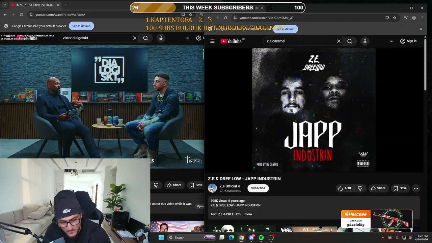432x243 pixels.
Task: Like the JAPP INDUSTRIN video (4.1K)
Action: click(x=345, y=188)
